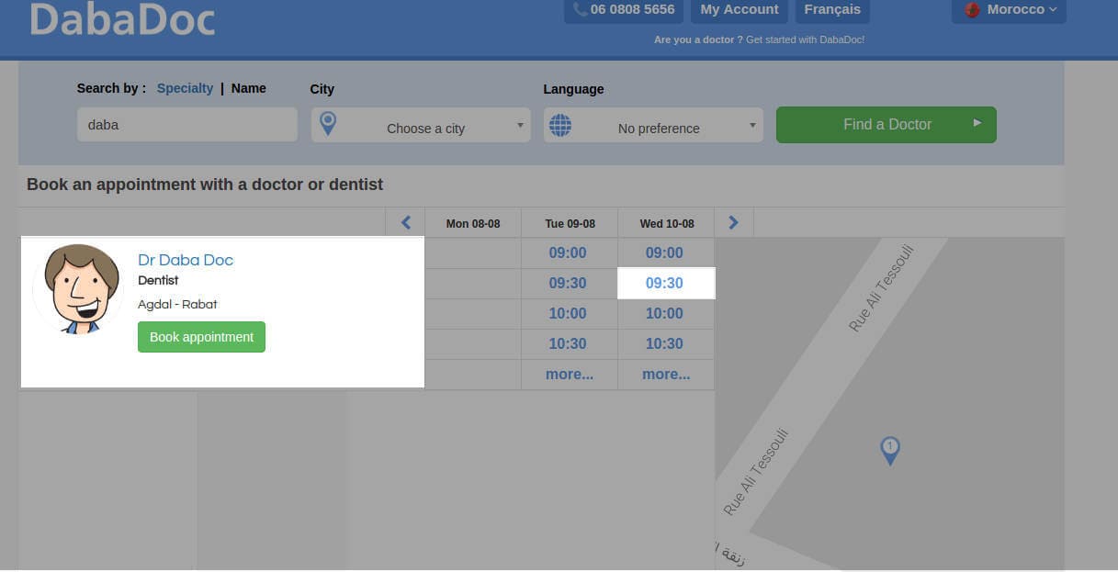Click the 'Dentist' specialty text
The width and height of the screenshot is (1118, 572).
pyautogui.click(x=158, y=280)
